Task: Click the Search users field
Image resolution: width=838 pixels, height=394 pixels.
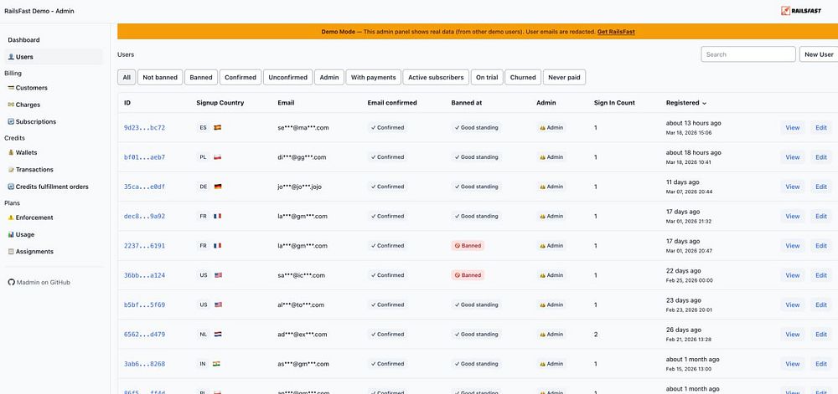Action: 748,54
